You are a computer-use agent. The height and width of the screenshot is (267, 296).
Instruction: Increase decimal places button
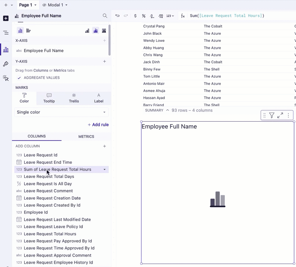161,16
